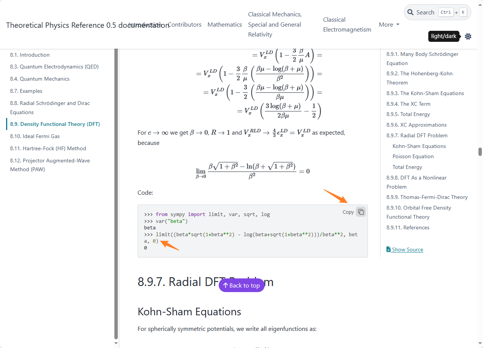Navigate to Classical Electromagnetism
The image size is (483, 348).
click(x=347, y=24)
